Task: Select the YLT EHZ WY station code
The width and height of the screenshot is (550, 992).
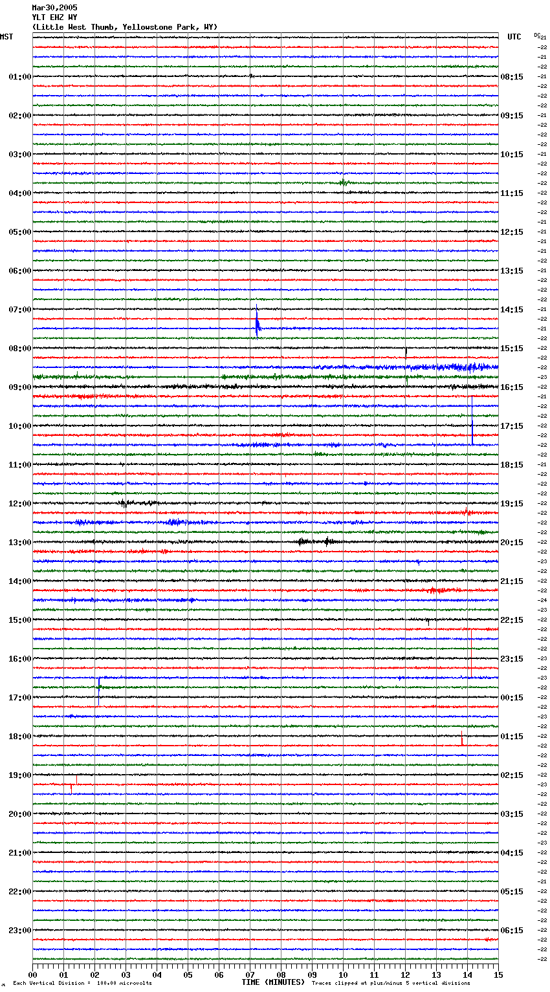Action: (x=54, y=17)
